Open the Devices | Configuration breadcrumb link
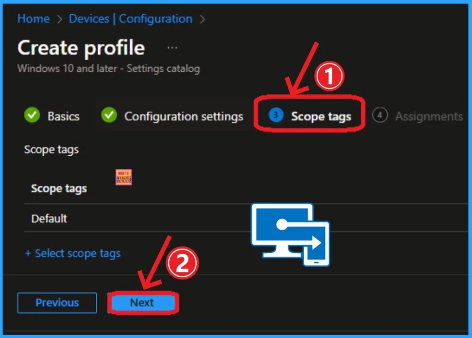The height and width of the screenshot is (338, 472). point(130,19)
